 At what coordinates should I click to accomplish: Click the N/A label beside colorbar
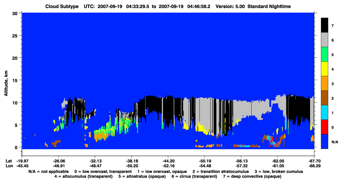point(335,142)
